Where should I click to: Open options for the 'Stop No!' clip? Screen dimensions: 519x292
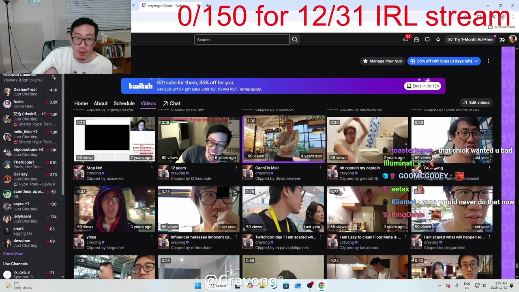click(152, 168)
